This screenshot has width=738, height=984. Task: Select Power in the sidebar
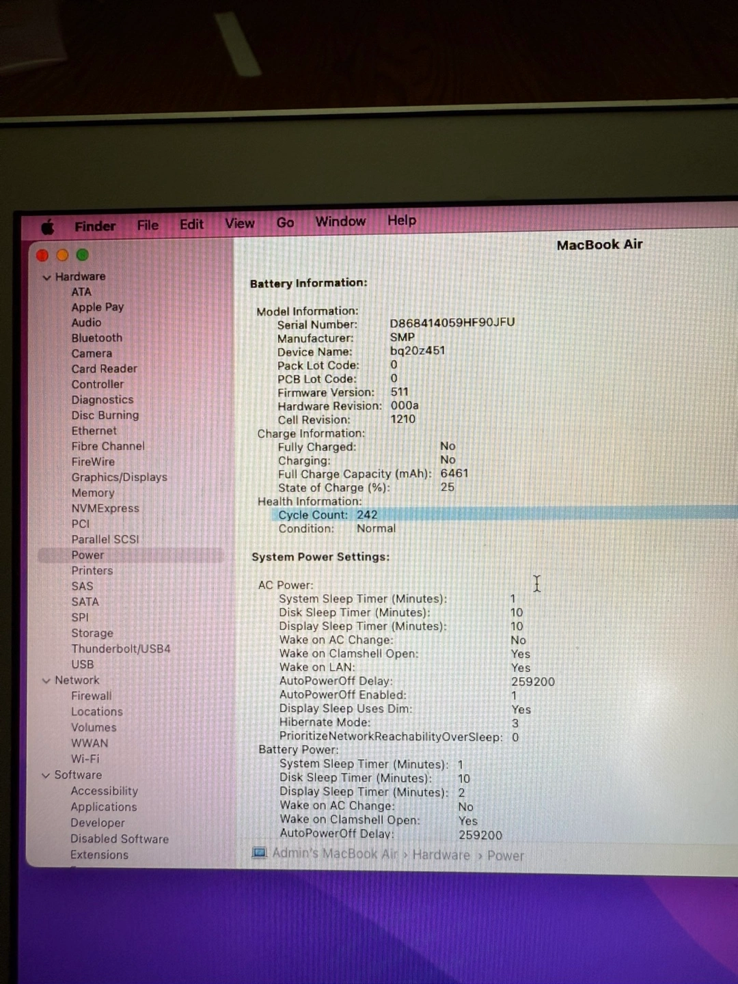coord(131,556)
